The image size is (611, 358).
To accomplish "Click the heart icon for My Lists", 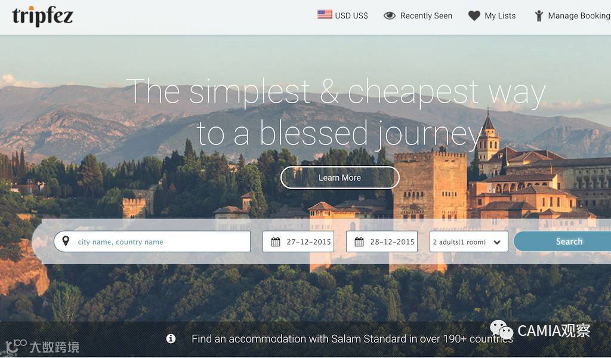I will 474,16.
